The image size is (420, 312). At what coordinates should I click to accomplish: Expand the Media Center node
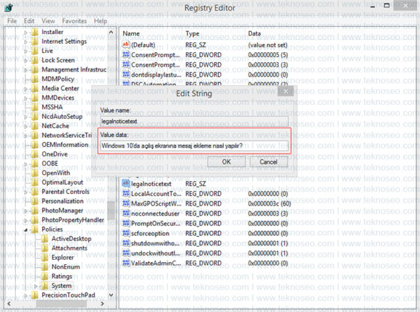tap(26, 88)
